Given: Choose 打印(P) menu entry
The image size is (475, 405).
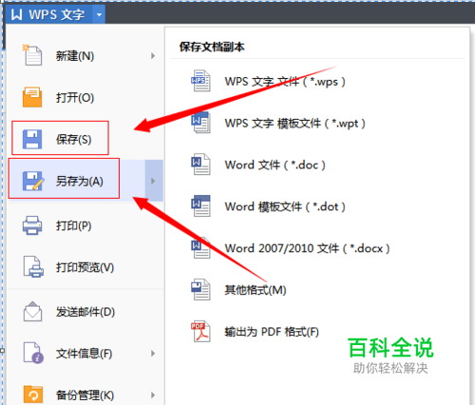Looking at the screenshot, I should (x=85, y=225).
